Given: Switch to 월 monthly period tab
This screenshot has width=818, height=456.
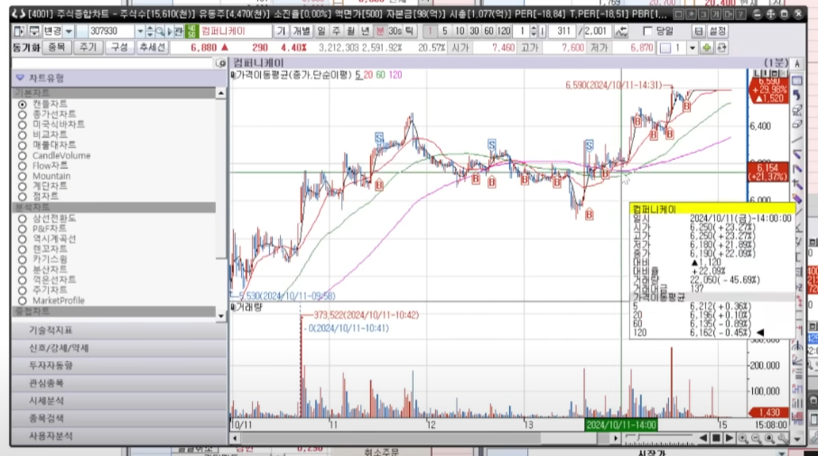Looking at the screenshot, I should [x=350, y=32].
